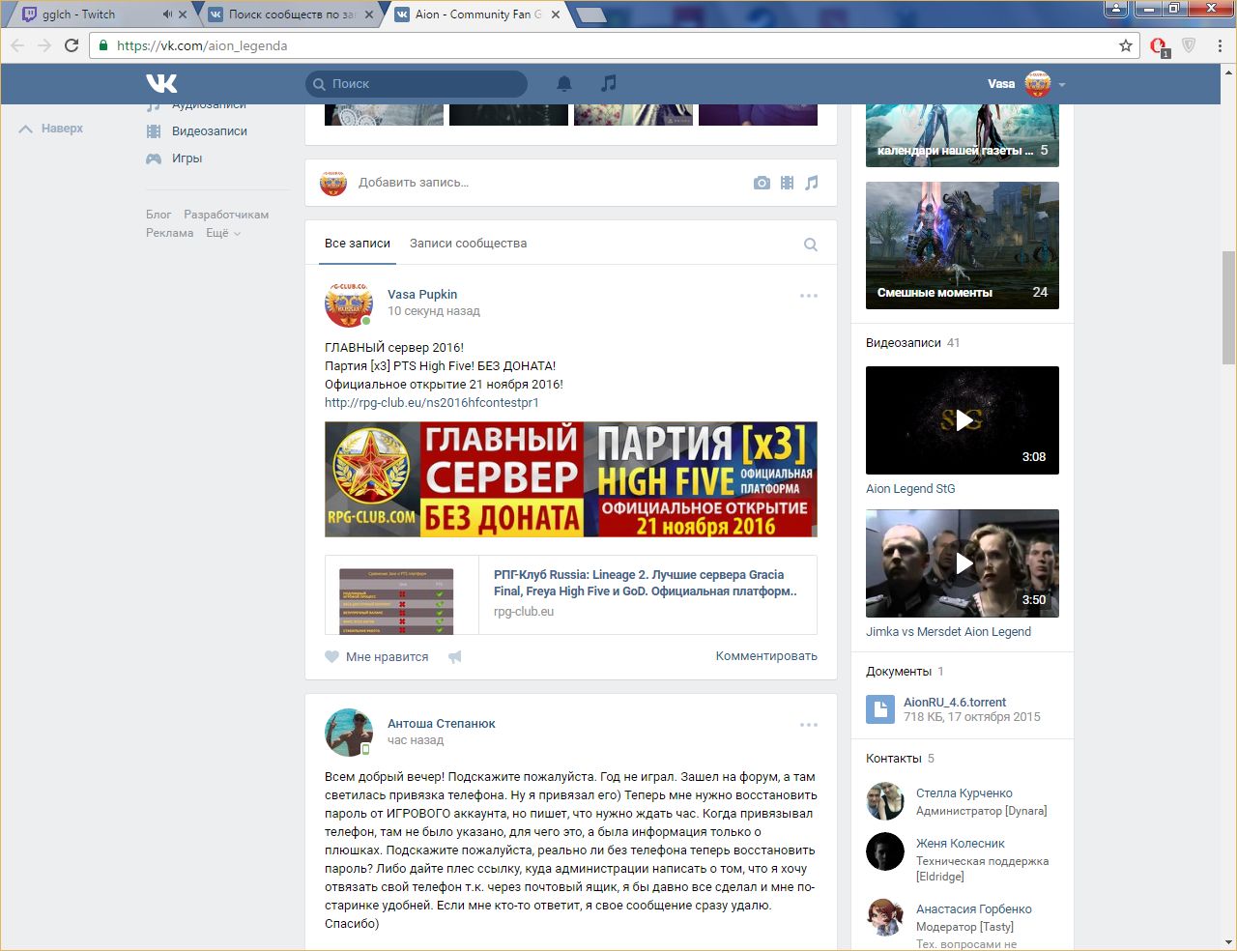Click secure lock icon in address bar
Viewport: 1237px width, 951px height.
coord(103,45)
